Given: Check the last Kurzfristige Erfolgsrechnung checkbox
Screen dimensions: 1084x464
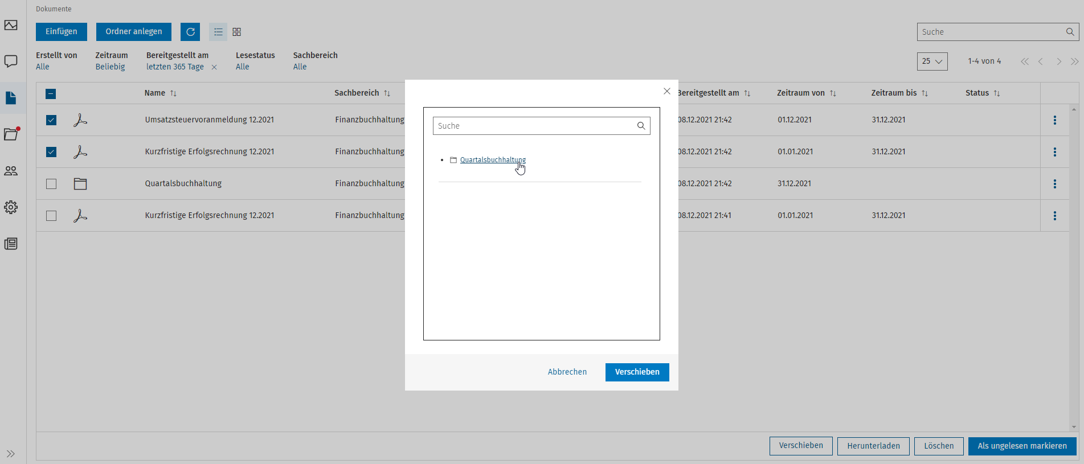Looking at the screenshot, I should pyautogui.click(x=51, y=216).
